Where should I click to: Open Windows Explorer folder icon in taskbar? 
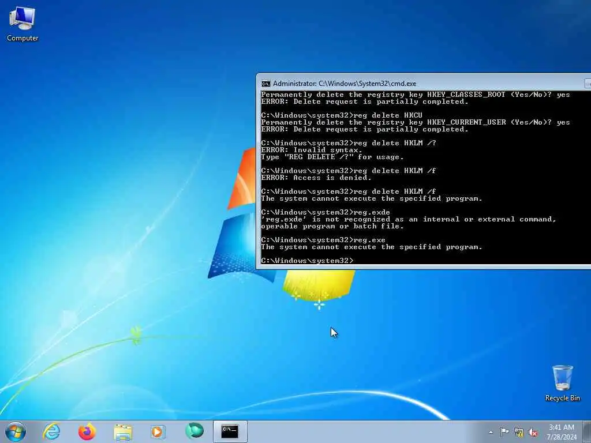123,431
